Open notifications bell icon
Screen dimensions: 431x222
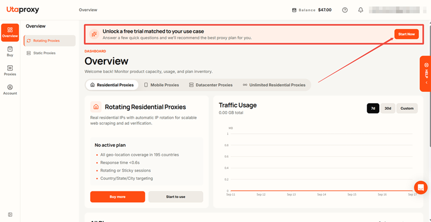pyautogui.click(x=361, y=10)
